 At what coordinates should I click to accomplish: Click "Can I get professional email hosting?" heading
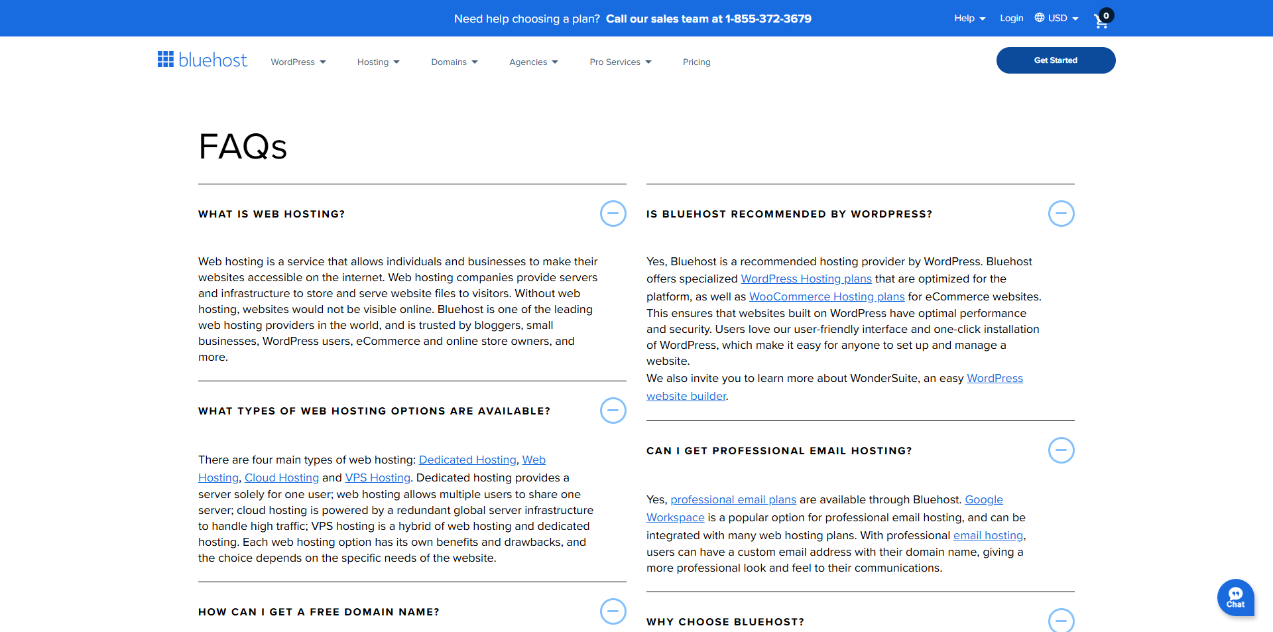pos(779,451)
